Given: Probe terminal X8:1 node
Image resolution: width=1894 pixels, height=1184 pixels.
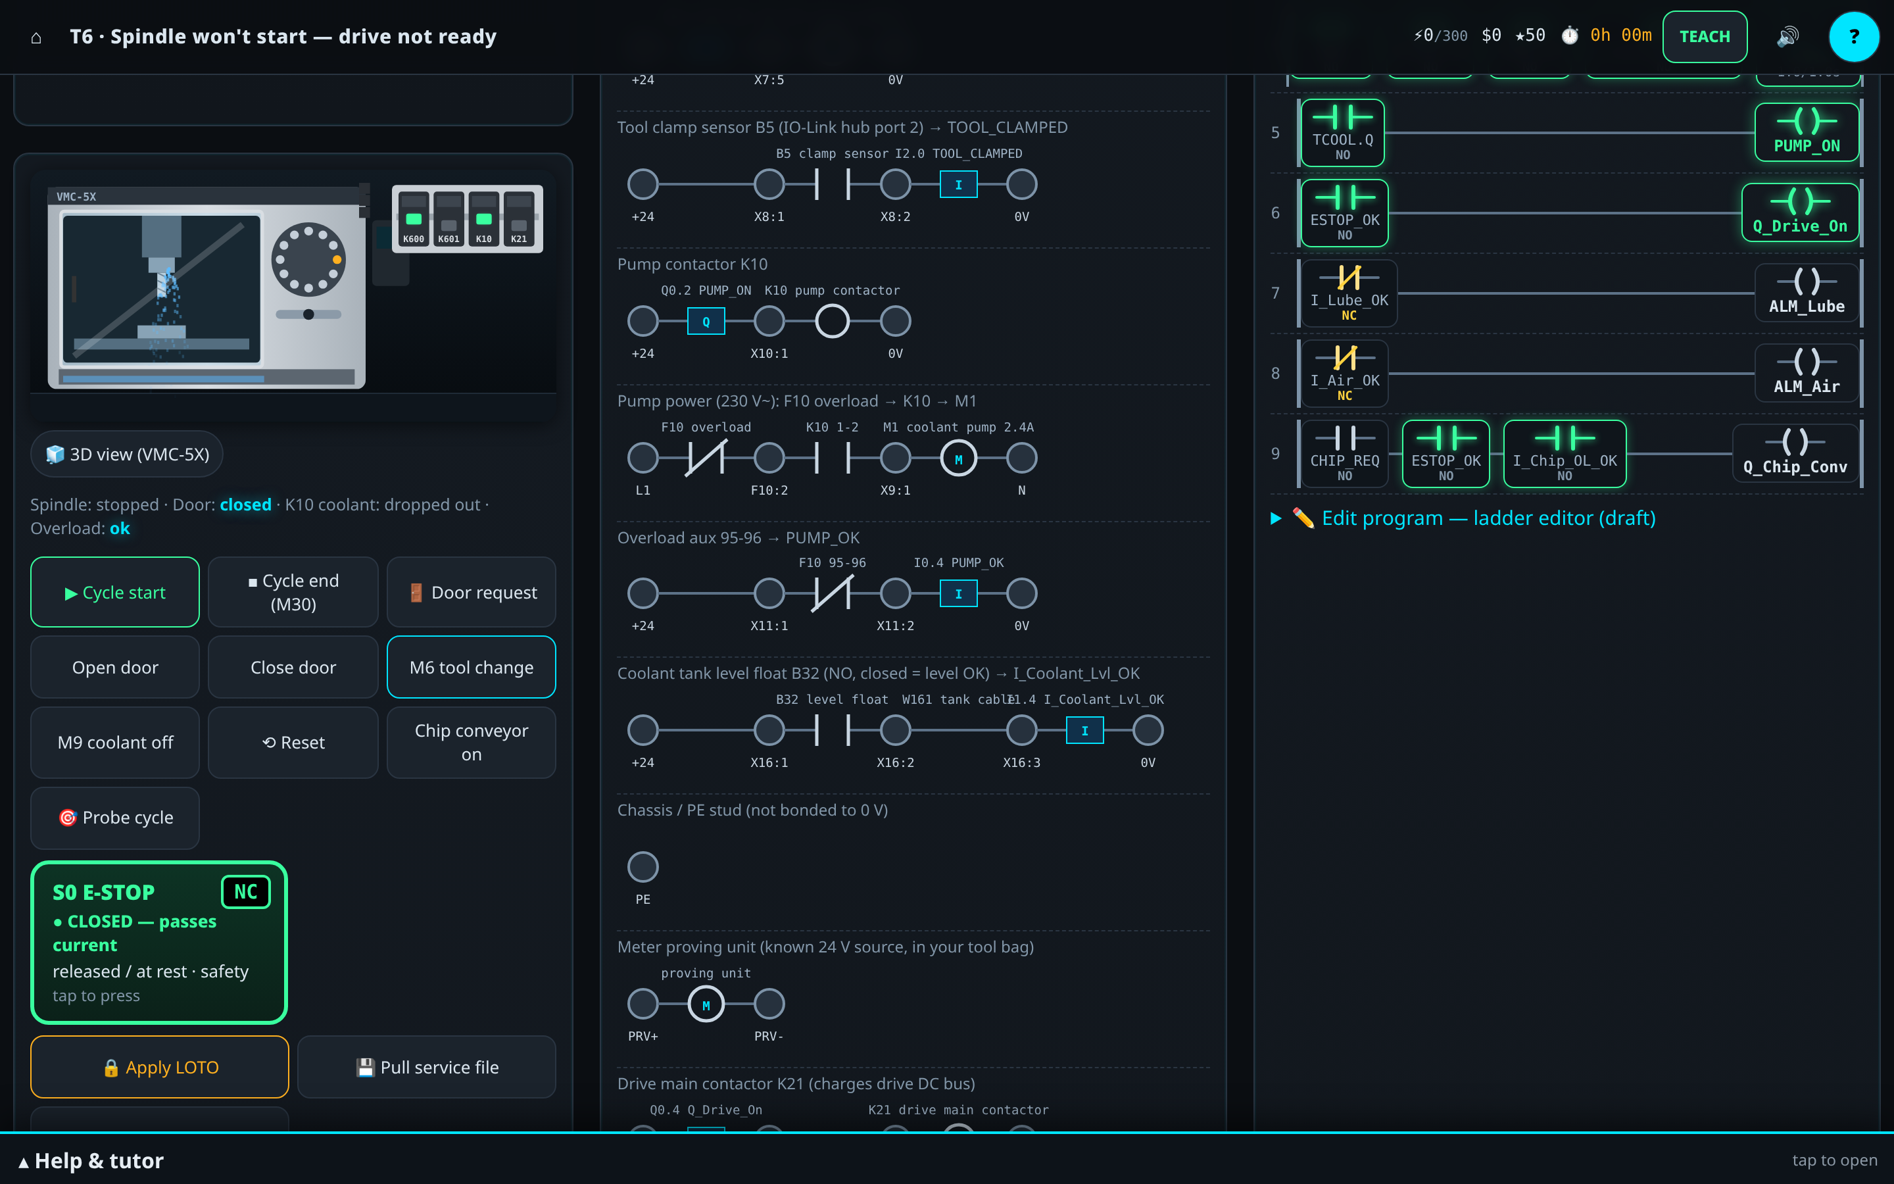Looking at the screenshot, I should point(769,185).
